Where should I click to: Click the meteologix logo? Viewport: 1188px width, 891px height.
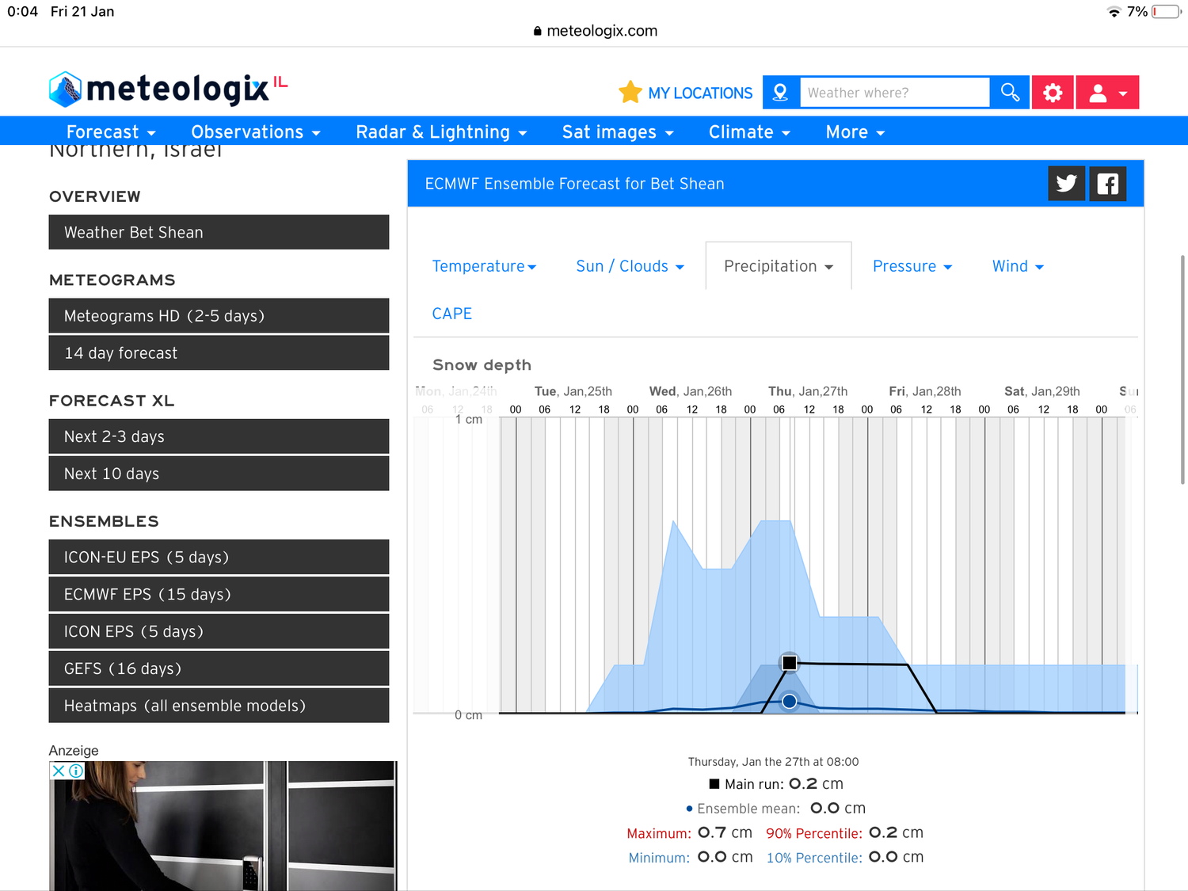point(167,89)
